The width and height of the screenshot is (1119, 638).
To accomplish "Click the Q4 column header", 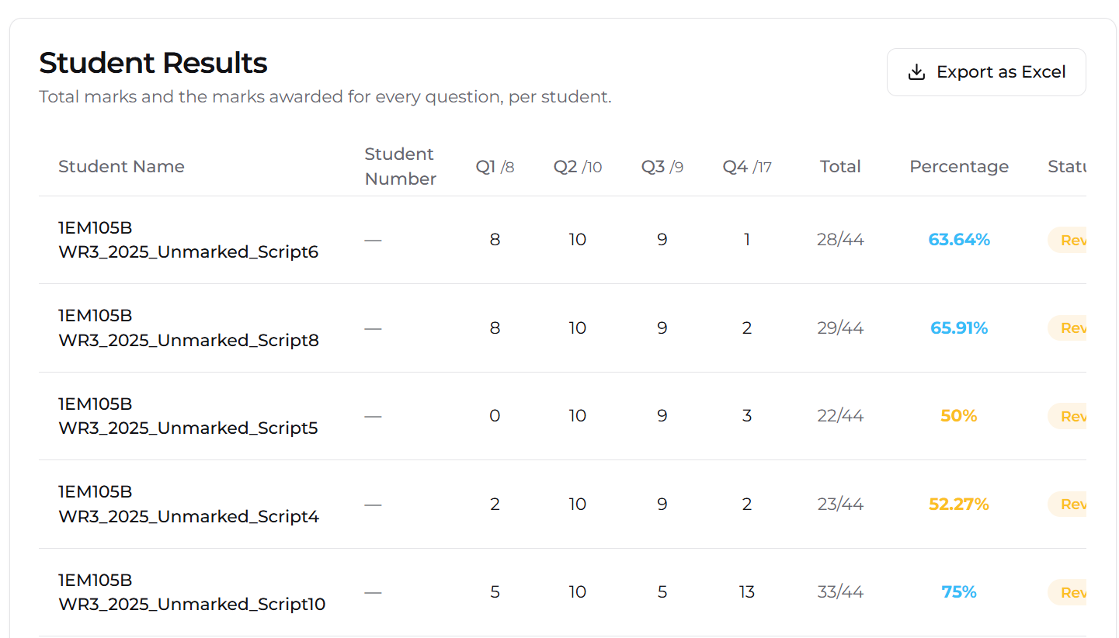I will [x=747, y=167].
